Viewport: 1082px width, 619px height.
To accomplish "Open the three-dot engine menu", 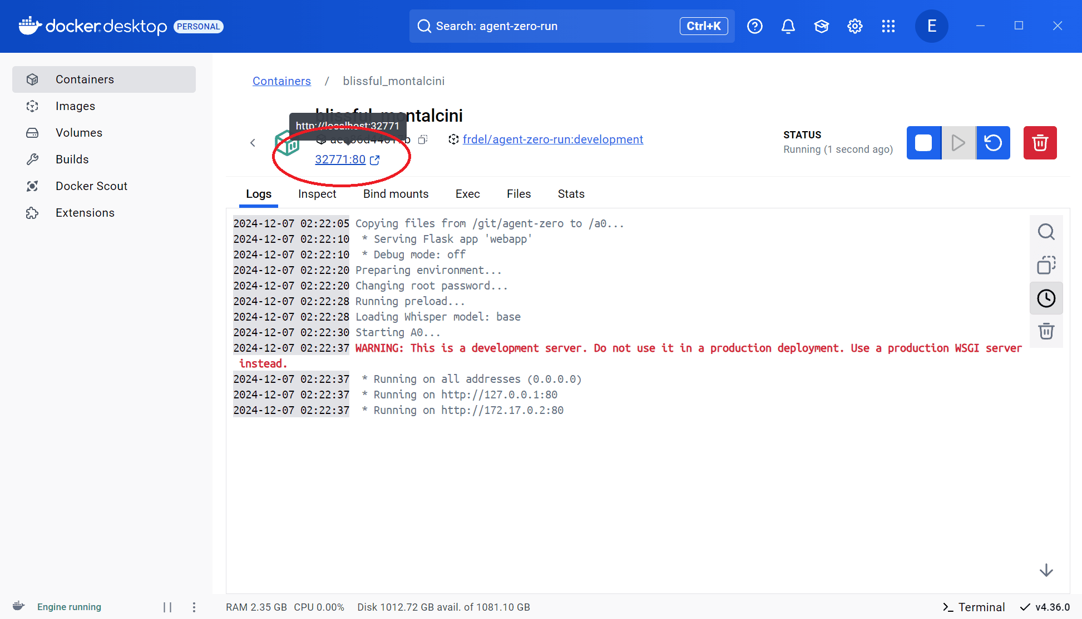I will pyautogui.click(x=194, y=607).
